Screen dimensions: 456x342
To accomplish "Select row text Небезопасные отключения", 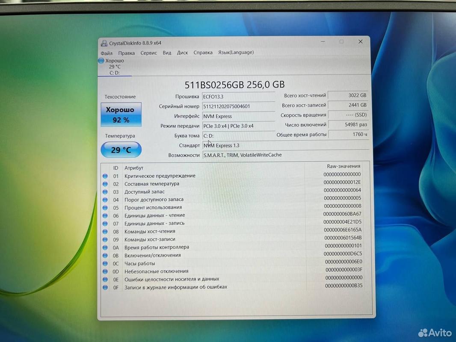I will point(157,271).
